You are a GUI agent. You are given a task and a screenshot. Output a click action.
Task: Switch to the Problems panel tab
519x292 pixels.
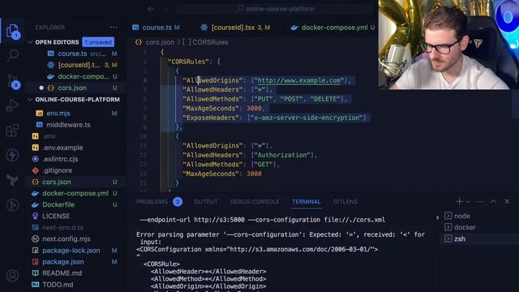click(152, 202)
